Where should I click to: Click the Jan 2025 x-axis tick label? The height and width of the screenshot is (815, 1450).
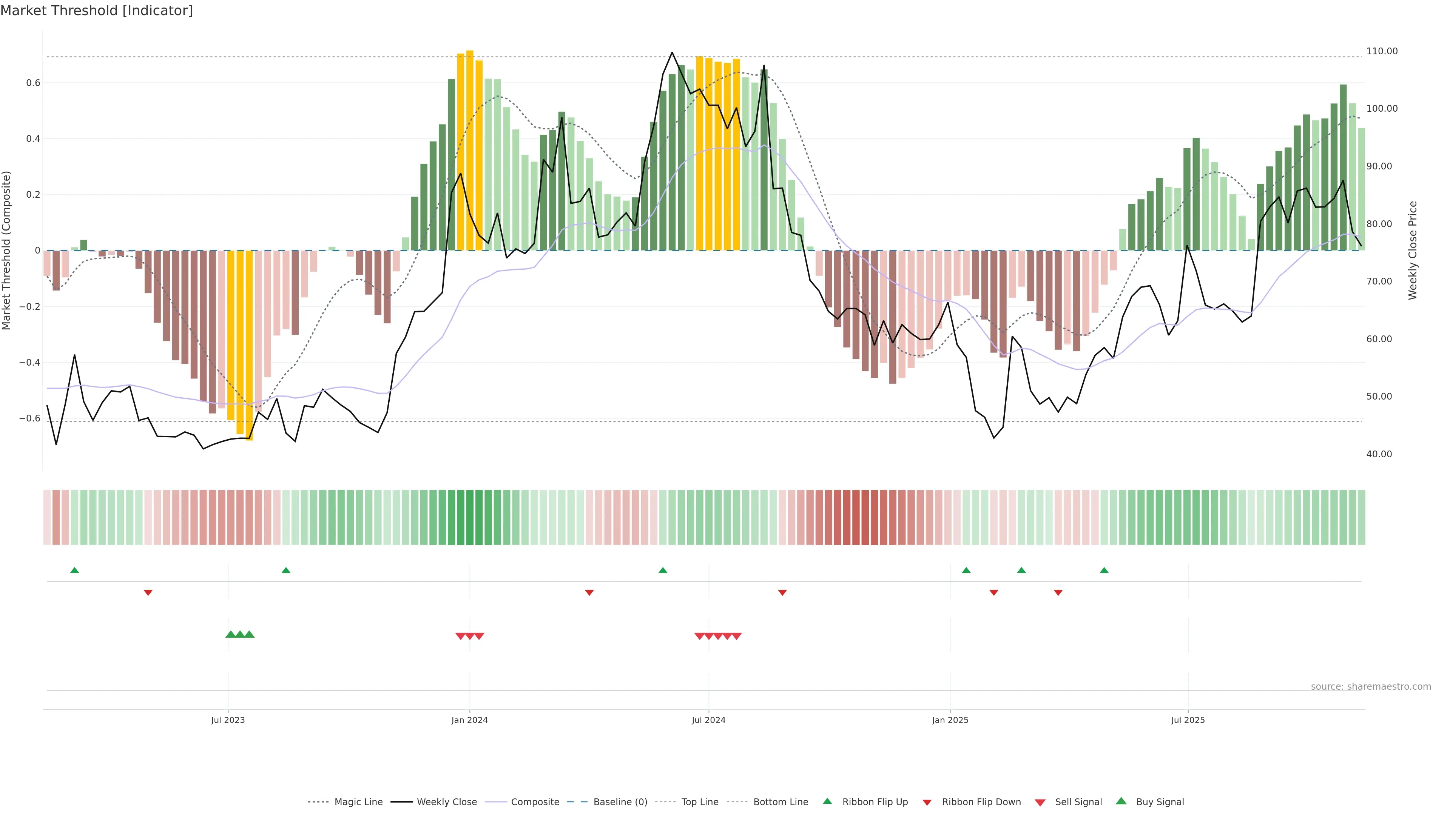(950, 720)
